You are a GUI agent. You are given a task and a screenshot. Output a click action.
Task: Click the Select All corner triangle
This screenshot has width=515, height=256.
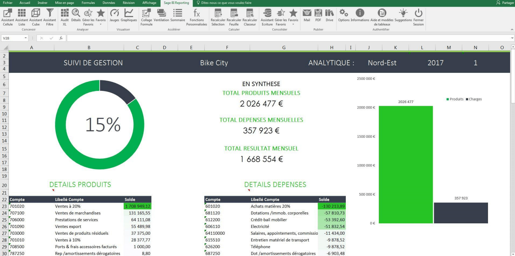[4, 47]
